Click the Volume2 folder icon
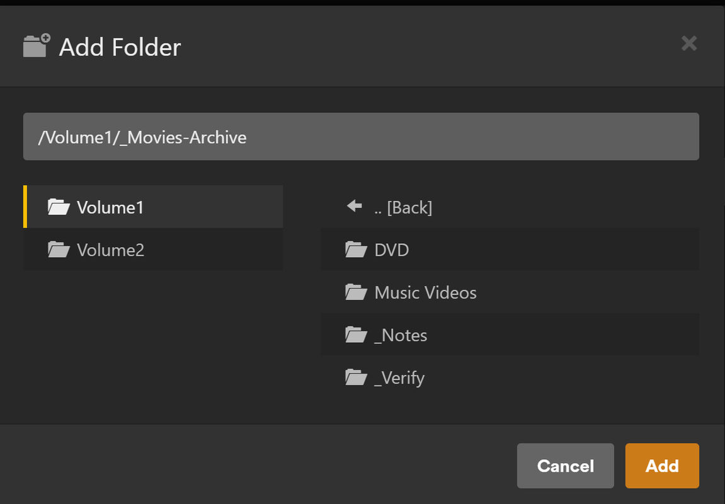 [x=59, y=249]
